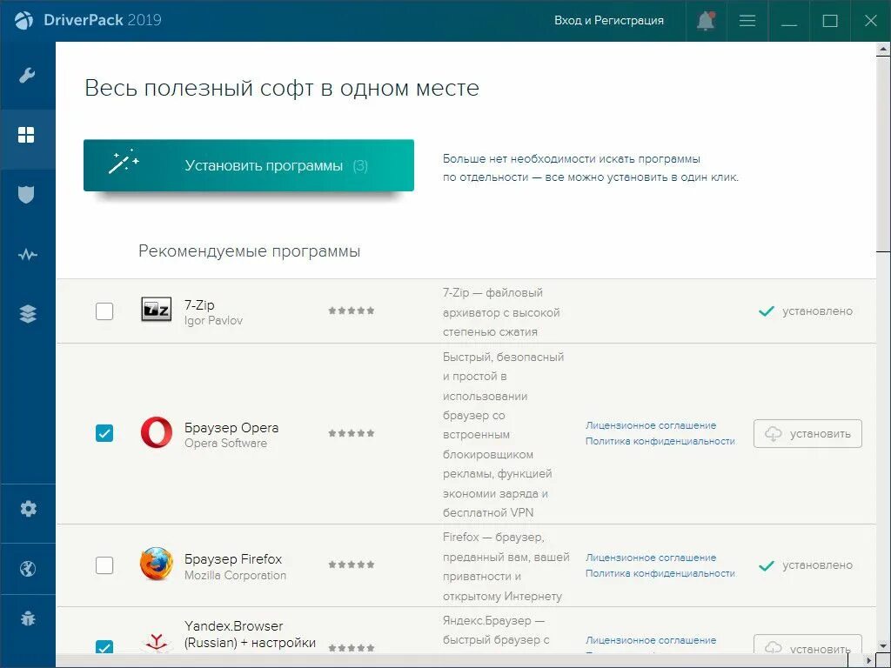Screen dimensions: 891x668
Task: Uncheck the Браузер Opera checkbox
Action: (x=104, y=433)
